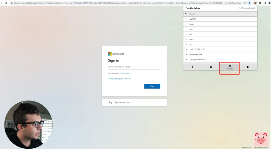This screenshot has width=271, height=149.
Task: Open the Extensions puzzle-piece menu
Action: point(260,3)
